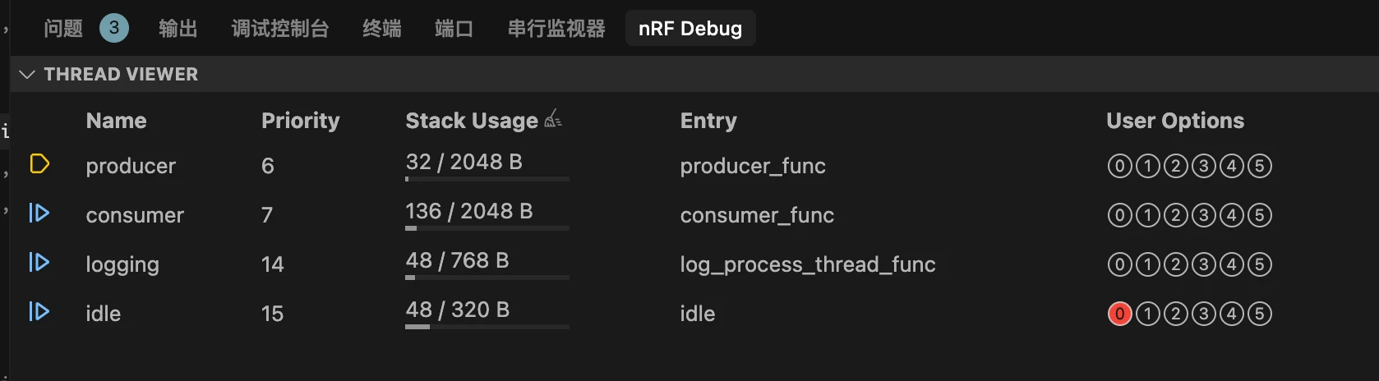1379x381 pixels.
Task: Click the consumer thread state icon
Action: point(39,213)
